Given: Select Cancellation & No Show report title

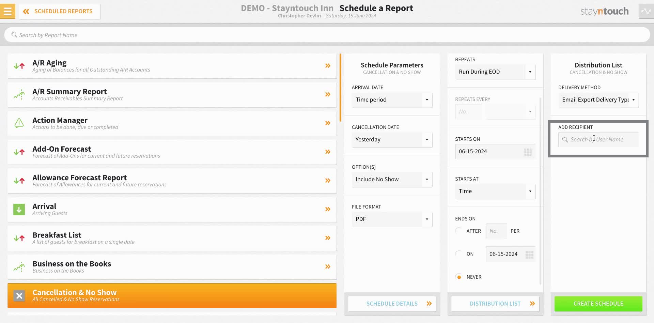Looking at the screenshot, I should [75, 292].
